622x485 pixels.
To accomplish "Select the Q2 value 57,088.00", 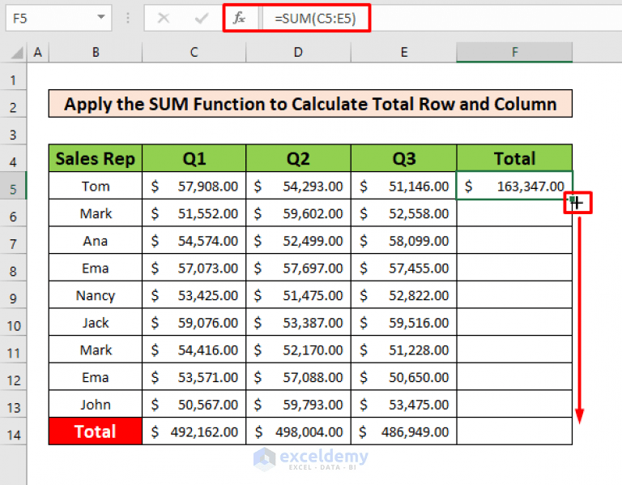I will pyautogui.click(x=298, y=377).
